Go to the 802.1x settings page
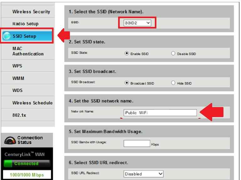The height and width of the screenshot is (180, 241). click(x=19, y=115)
